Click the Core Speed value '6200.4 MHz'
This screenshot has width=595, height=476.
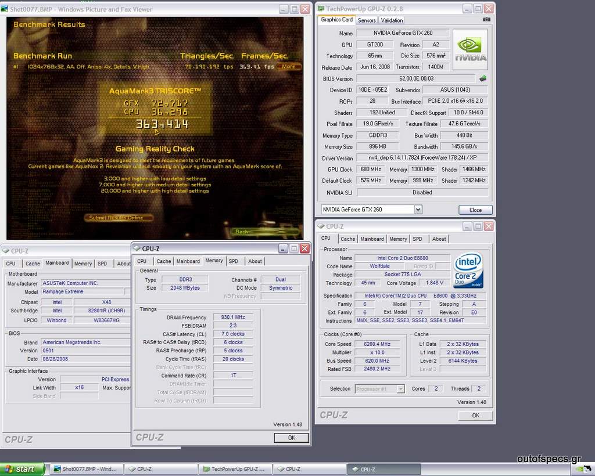click(x=377, y=344)
